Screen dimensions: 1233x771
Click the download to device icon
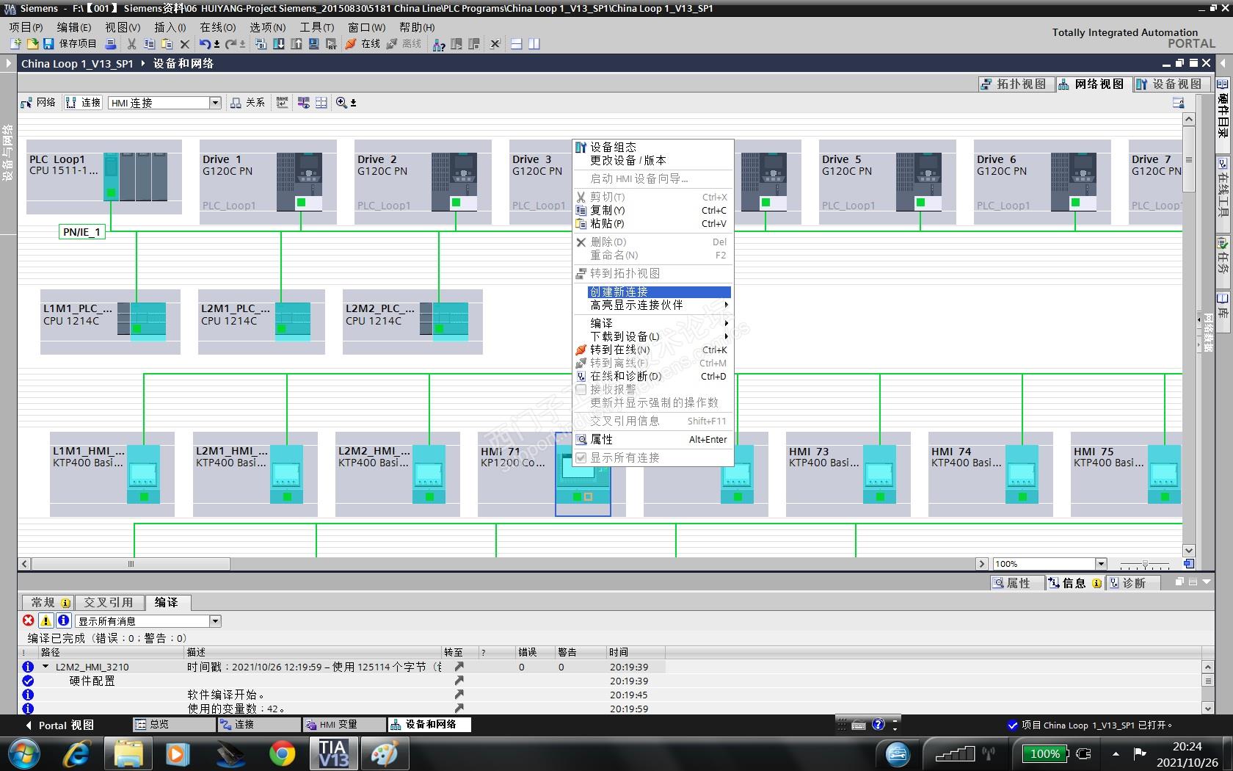pos(279,44)
